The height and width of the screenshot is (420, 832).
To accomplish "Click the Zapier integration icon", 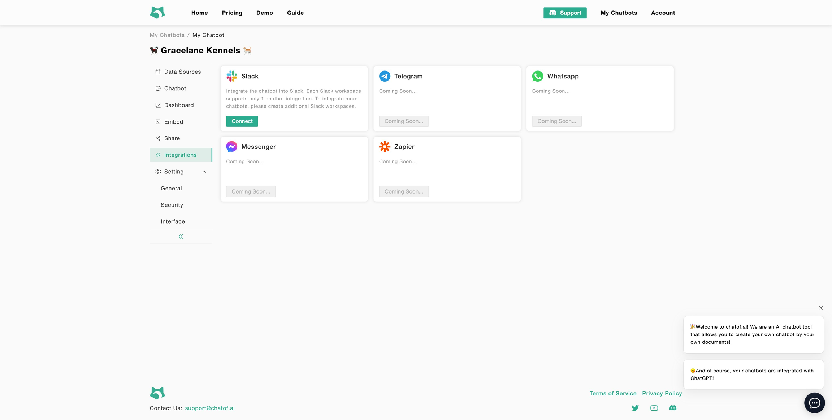I will click(x=385, y=146).
